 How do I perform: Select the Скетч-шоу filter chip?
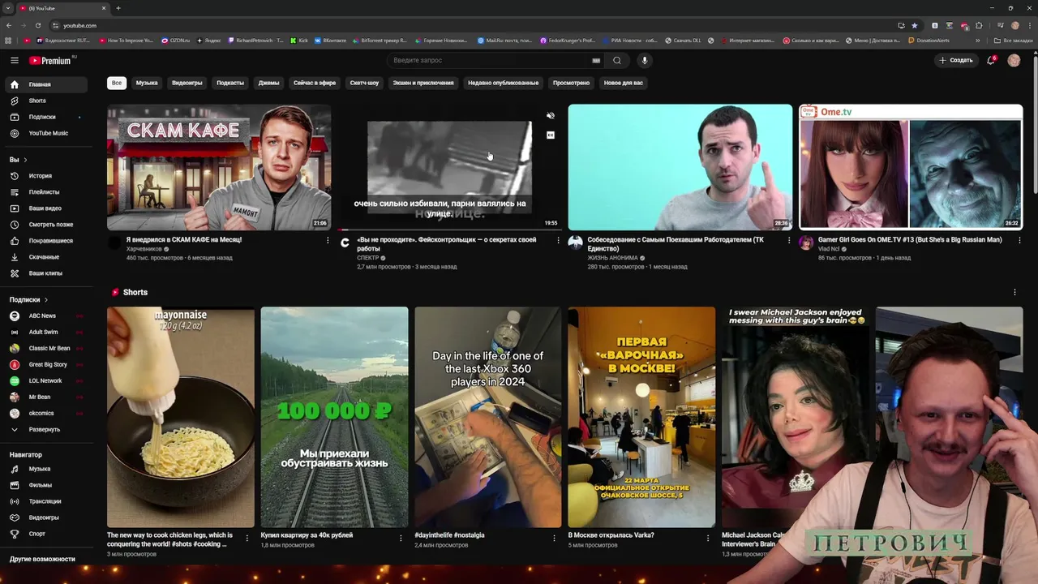click(364, 83)
